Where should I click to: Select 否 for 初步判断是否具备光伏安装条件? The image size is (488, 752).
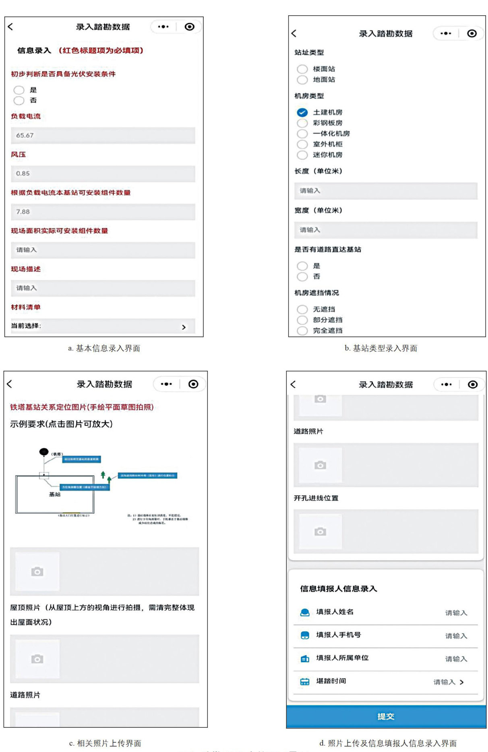pyautogui.click(x=19, y=100)
